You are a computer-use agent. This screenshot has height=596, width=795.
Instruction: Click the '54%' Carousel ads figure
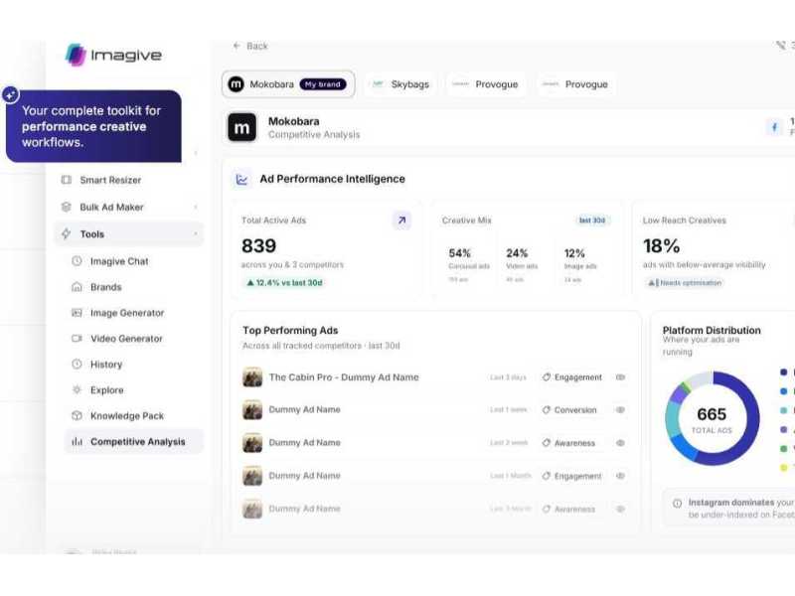click(x=459, y=253)
